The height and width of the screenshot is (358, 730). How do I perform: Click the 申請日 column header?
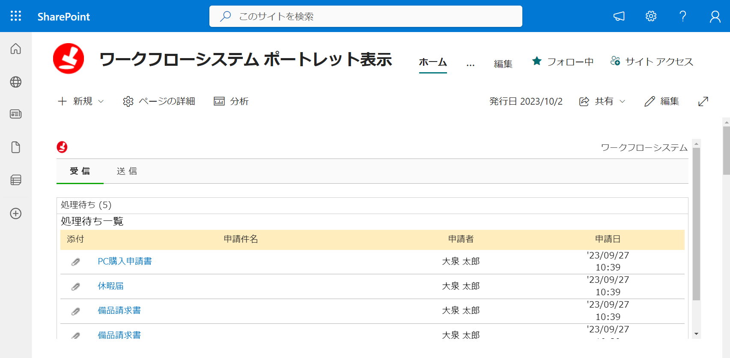[x=608, y=239]
